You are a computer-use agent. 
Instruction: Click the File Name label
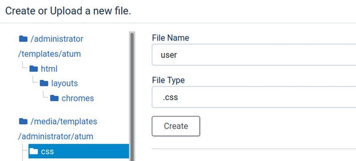click(171, 38)
